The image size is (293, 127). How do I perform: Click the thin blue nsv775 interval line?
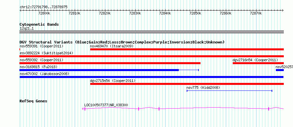pos(229,91)
